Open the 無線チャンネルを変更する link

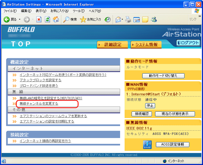(39, 103)
